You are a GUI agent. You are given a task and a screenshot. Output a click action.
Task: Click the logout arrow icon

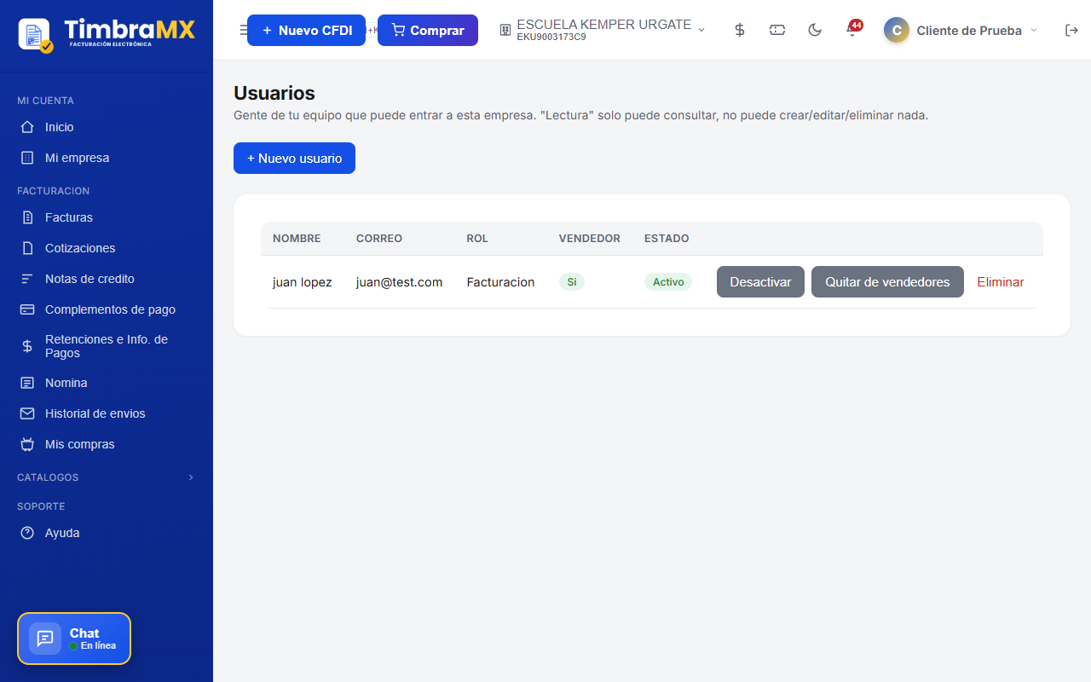tap(1072, 30)
